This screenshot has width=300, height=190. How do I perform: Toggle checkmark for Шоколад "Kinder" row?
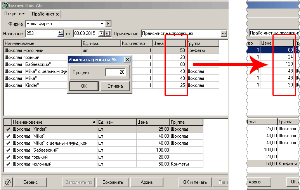tap(8, 129)
